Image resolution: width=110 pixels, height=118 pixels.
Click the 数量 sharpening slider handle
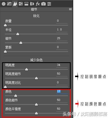coord(5,25)
